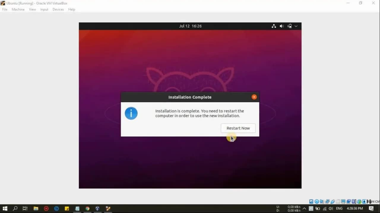Screen dimensions: 380x213
Task: Click the VirtualBox USB status icon
Action: tap(333, 201)
